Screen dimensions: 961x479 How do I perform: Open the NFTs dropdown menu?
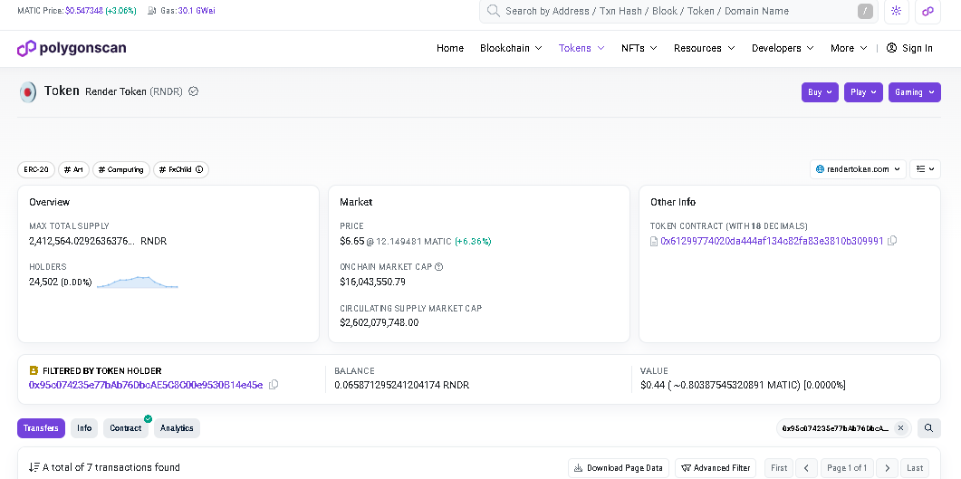pos(639,48)
